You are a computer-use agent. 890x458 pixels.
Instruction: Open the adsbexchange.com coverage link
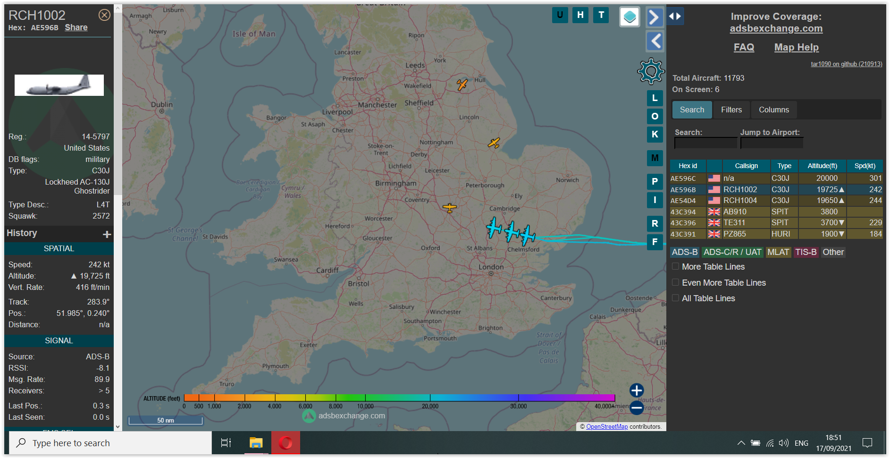click(x=776, y=28)
